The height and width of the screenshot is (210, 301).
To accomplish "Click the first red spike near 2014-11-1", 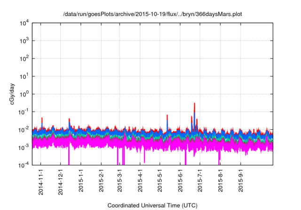I will (42, 120).
